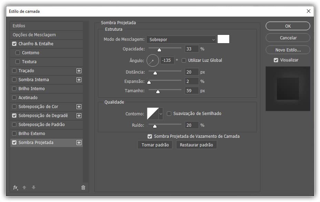Viewport: 320px width, 202px height.
Task: Add another Traçado effect with plus icon
Action: point(79,71)
